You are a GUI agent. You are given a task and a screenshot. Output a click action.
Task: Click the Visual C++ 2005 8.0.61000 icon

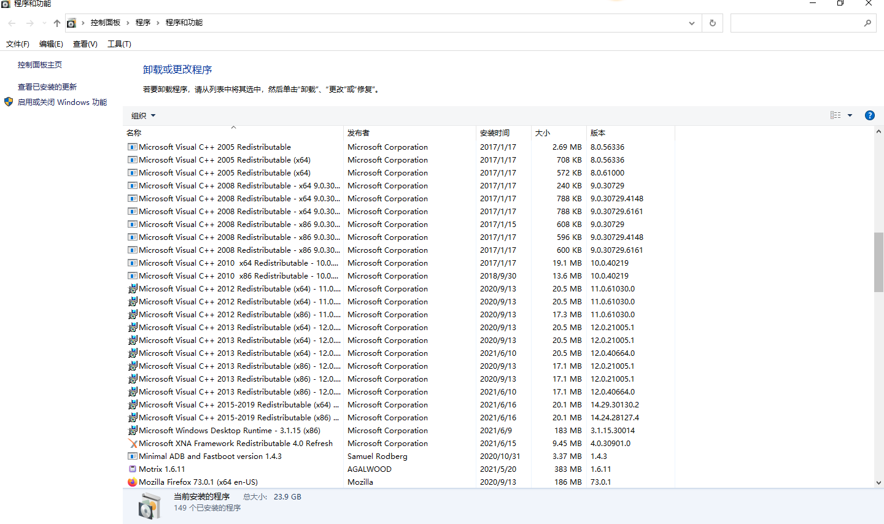[132, 172]
